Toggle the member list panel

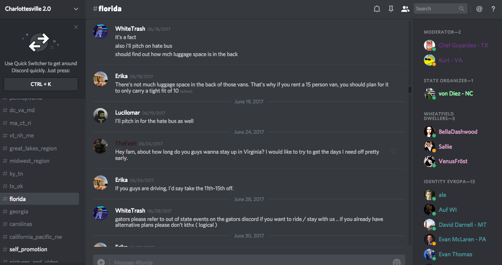click(x=405, y=9)
